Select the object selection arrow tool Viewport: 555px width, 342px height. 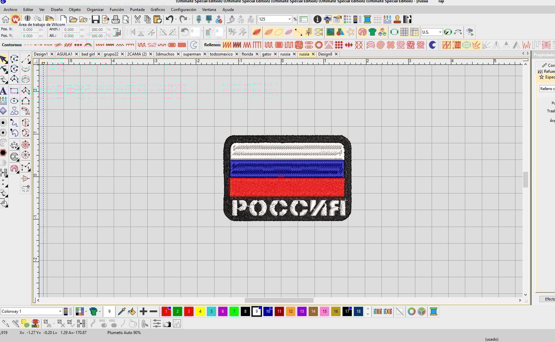click(x=3, y=59)
